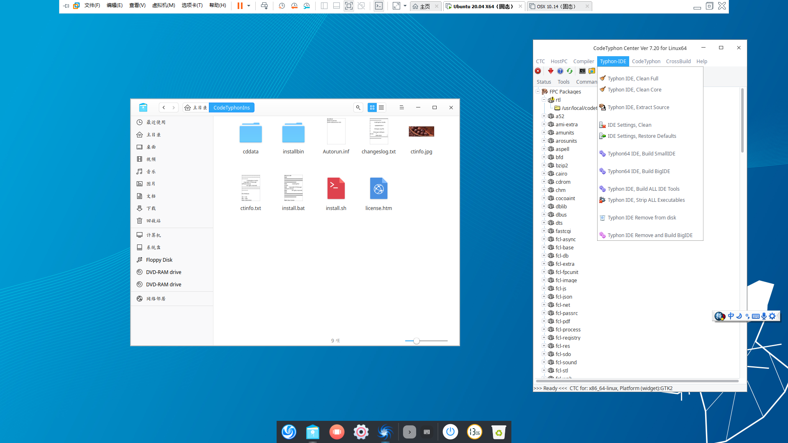Open VMware 虚拟机(M) menu
This screenshot has height=443, width=788.
tap(163, 5)
